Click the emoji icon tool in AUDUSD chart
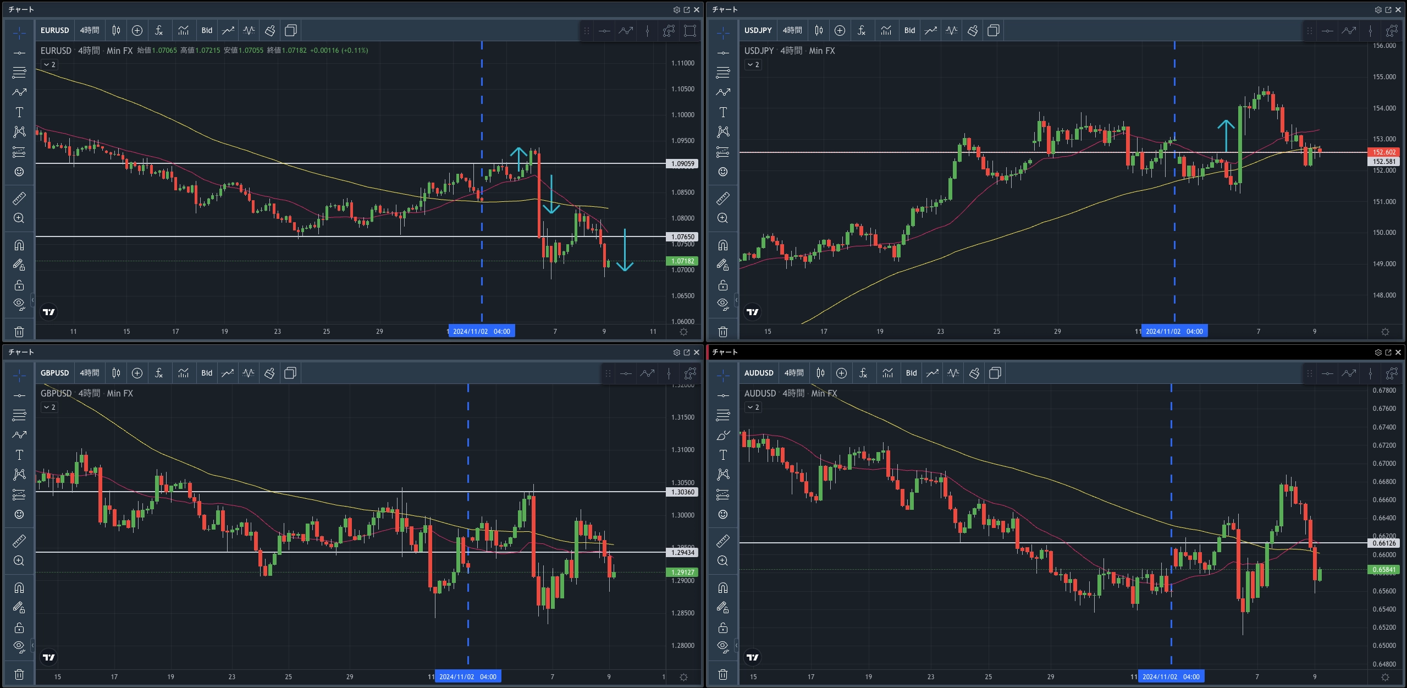 pyautogui.click(x=723, y=514)
